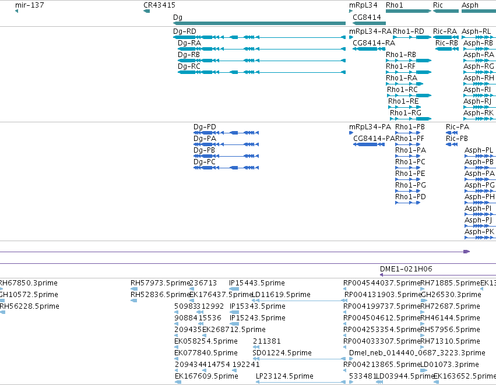Screen dimensions: 496x385
Task: Select transcript Dg-RB
Action: click(262, 61)
